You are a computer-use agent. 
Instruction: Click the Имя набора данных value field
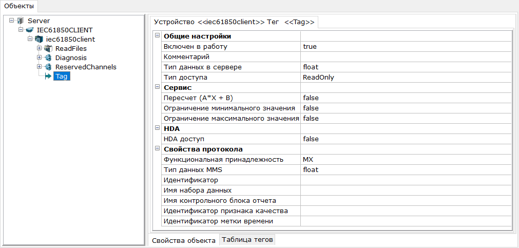[406, 190]
